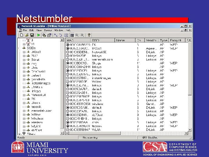
Task: Open the Window menu
Action: [x=59, y=30]
